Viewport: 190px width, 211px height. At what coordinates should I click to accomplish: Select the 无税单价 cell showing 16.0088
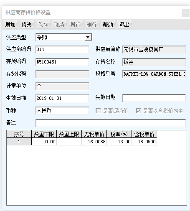[94, 142]
